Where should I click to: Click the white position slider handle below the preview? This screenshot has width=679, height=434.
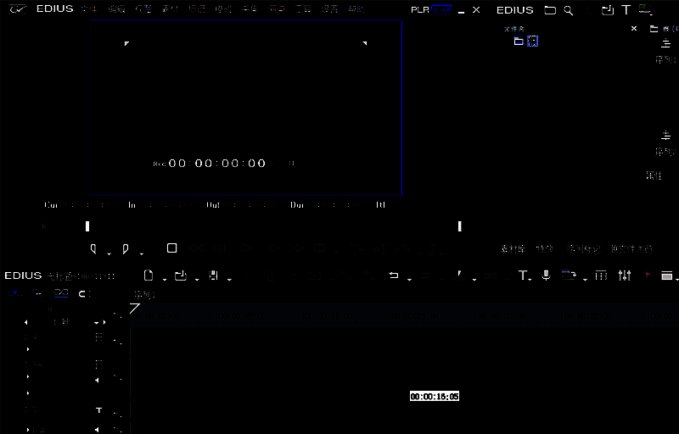(x=87, y=226)
